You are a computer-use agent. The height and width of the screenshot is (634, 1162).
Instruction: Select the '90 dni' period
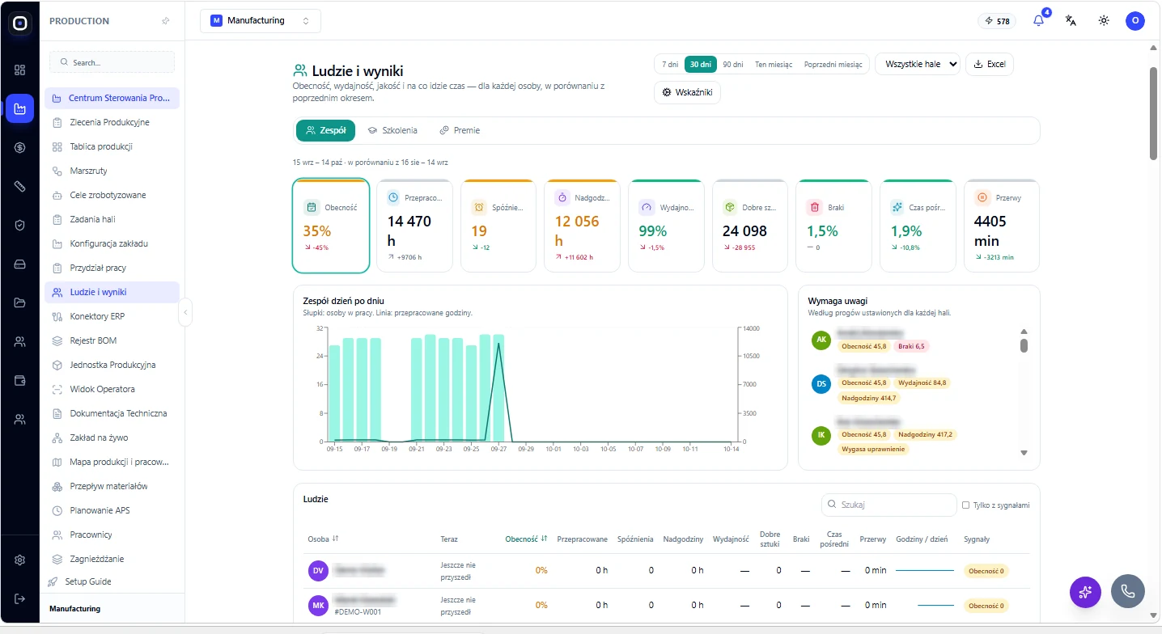[x=732, y=65]
